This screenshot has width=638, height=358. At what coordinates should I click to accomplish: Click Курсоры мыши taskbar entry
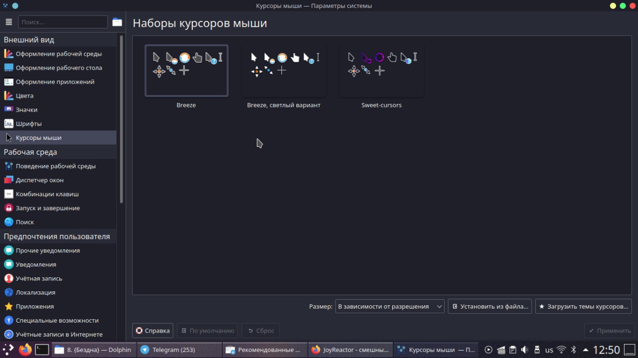tap(436, 350)
